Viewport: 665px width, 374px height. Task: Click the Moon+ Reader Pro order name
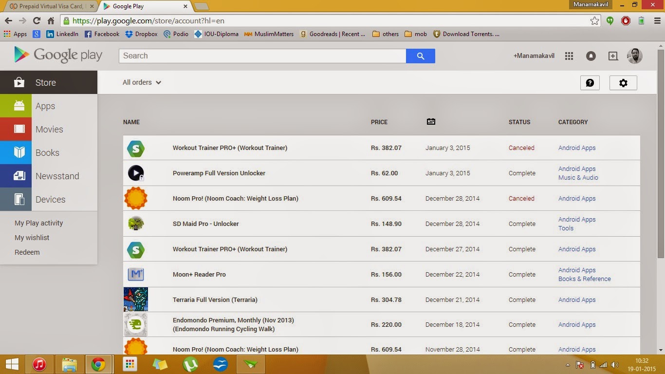pyautogui.click(x=199, y=274)
